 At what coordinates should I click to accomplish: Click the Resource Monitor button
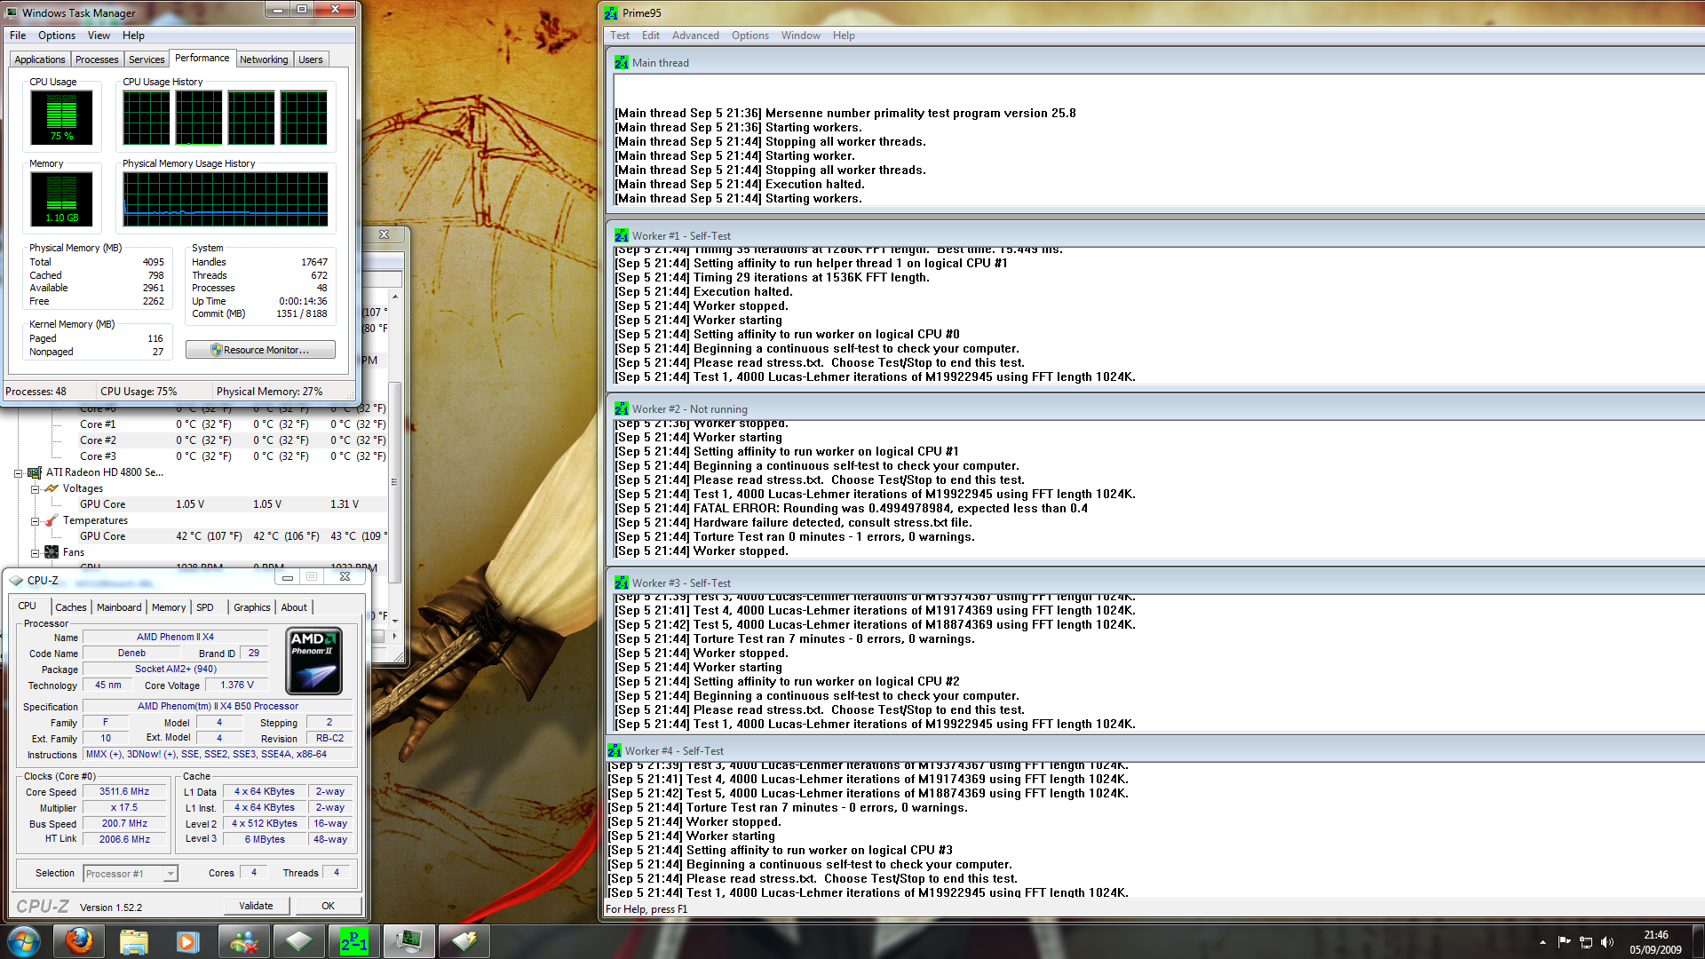tap(260, 350)
